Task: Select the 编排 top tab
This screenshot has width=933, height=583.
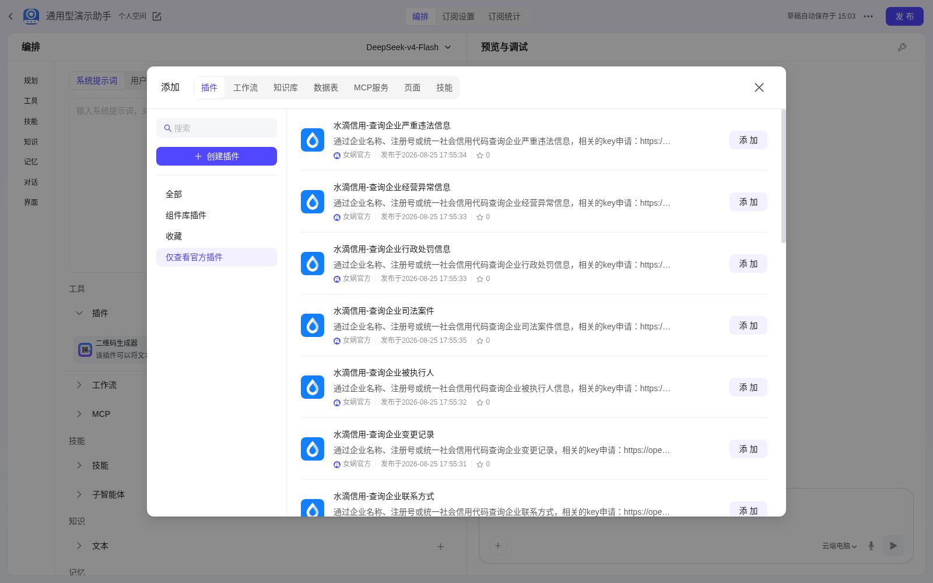Action: click(420, 16)
